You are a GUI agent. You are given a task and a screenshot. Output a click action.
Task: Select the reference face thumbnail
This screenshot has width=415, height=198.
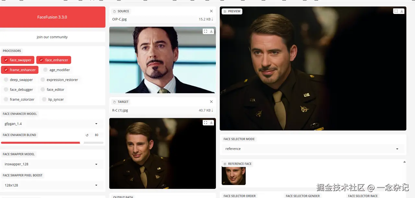point(233,176)
